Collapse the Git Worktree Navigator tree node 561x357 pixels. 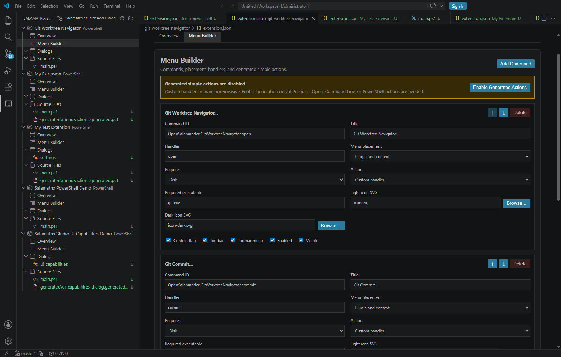coord(23,28)
